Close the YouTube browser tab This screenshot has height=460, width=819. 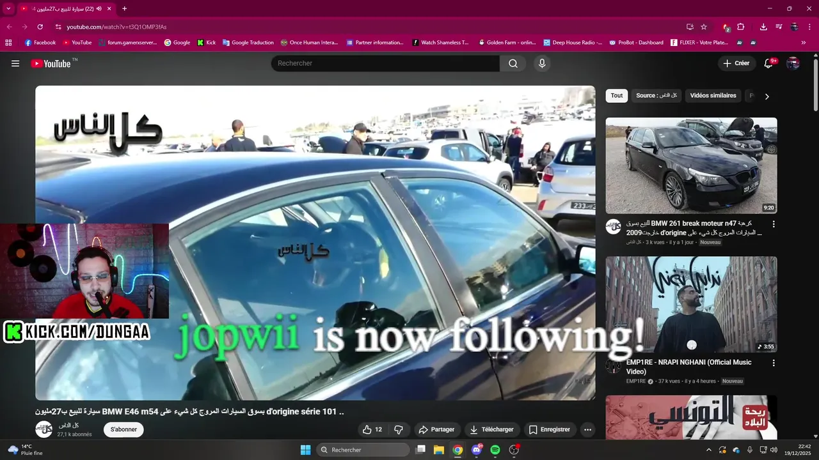tap(109, 9)
